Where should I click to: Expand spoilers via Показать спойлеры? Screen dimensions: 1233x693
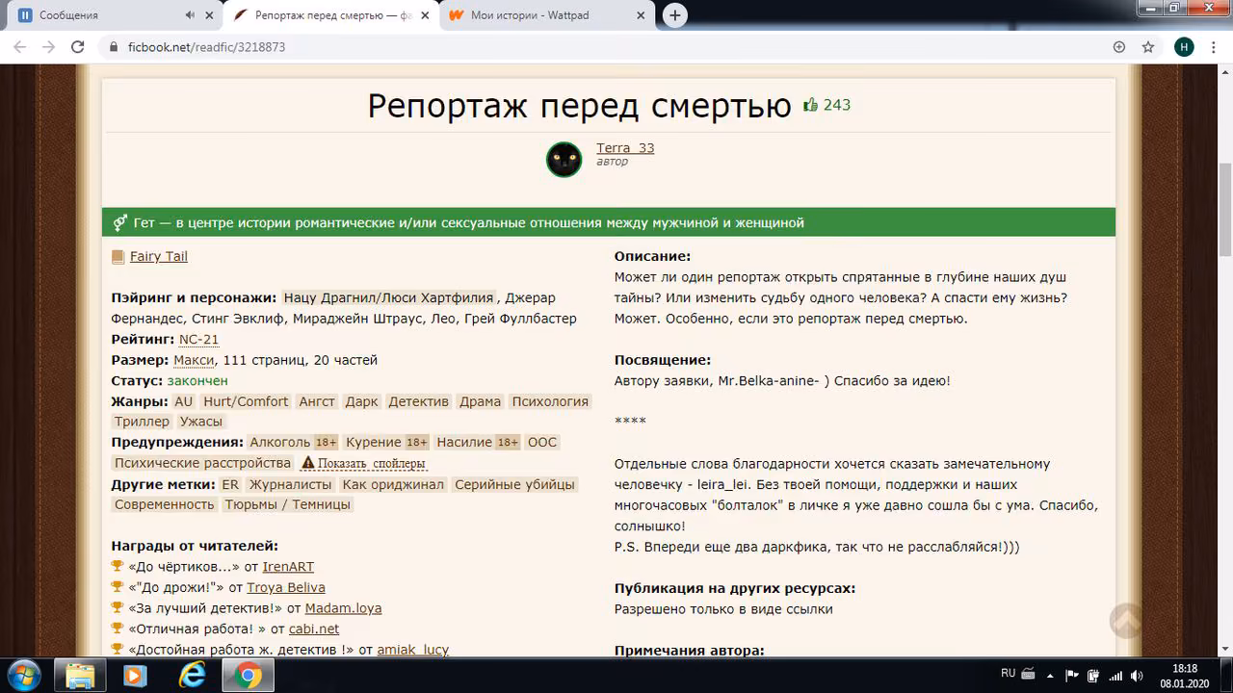click(x=364, y=463)
